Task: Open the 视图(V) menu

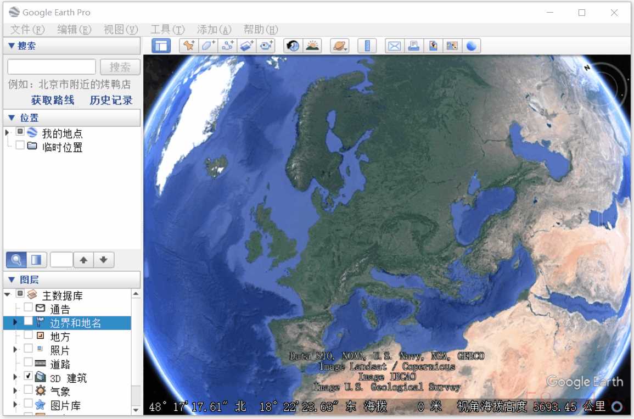Action: [121, 30]
